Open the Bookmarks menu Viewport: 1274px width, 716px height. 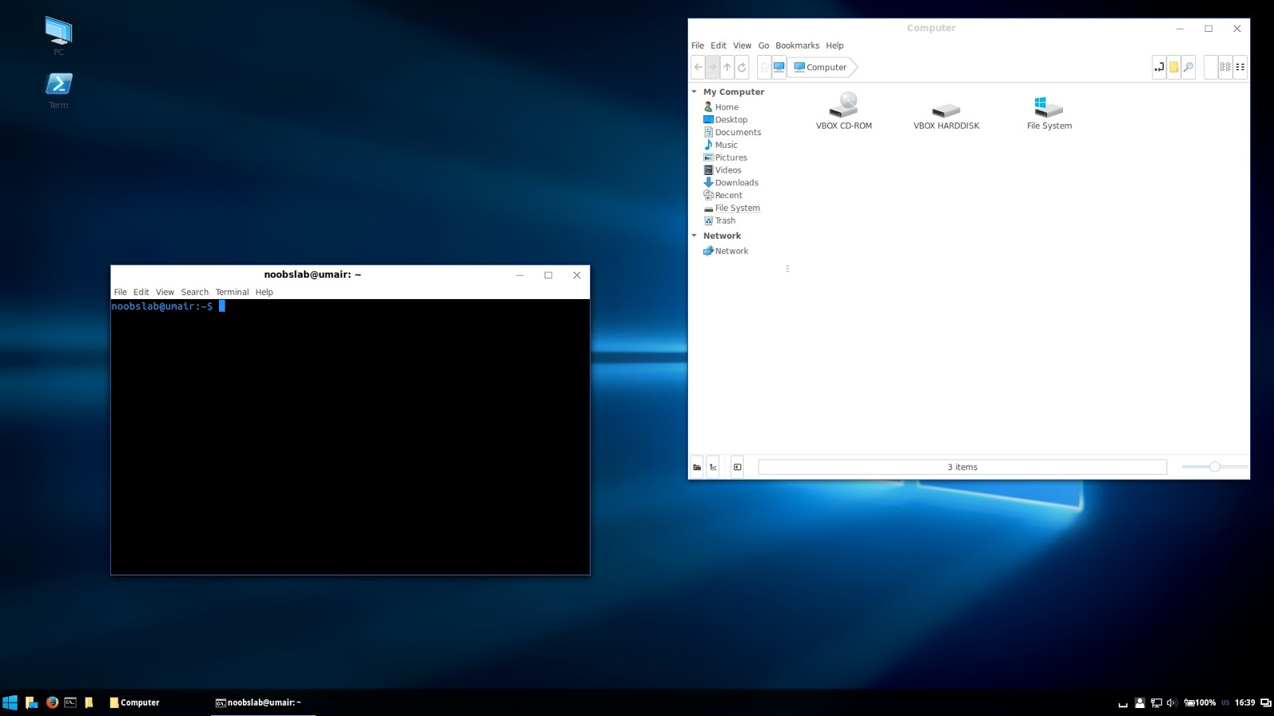797,45
